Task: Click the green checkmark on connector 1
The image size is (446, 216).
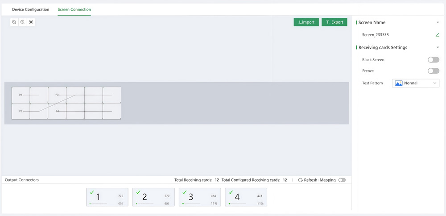Action: click(x=92, y=192)
